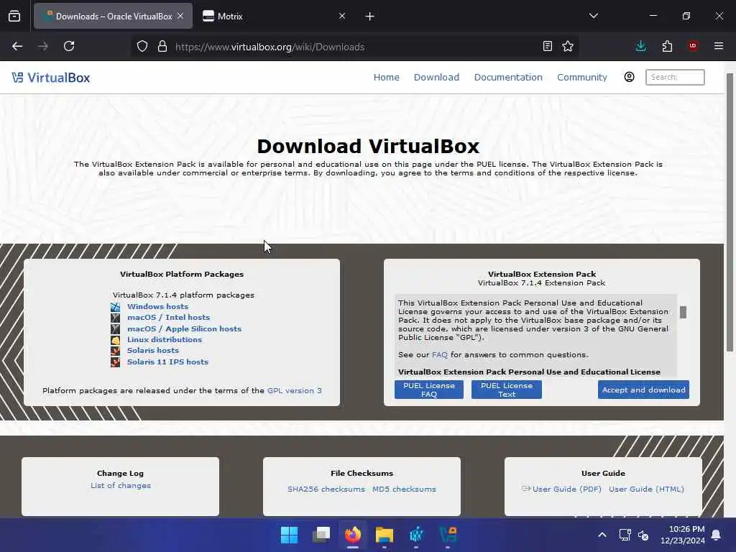Click the tracking protection shield icon
The width and height of the screenshot is (736, 552).
[142, 47]
